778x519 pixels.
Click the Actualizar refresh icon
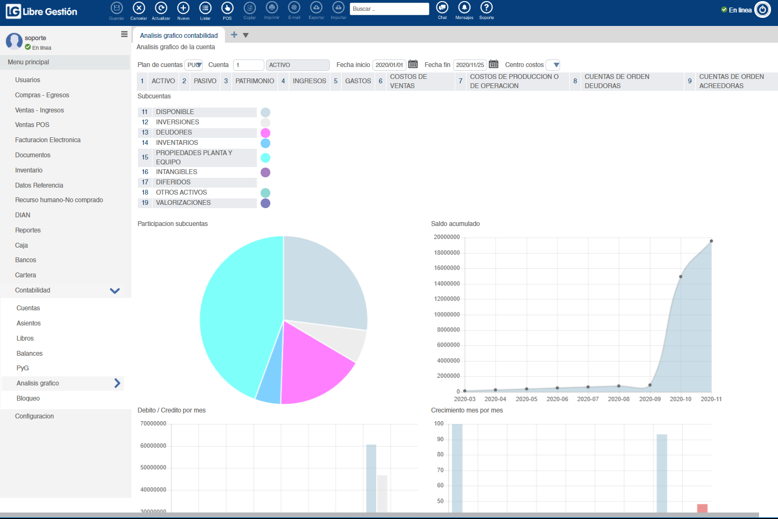tap(161, 8)
